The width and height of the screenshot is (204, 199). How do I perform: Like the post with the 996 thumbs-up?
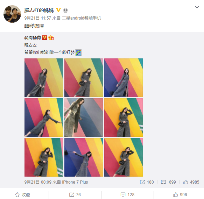click(180, 194)
